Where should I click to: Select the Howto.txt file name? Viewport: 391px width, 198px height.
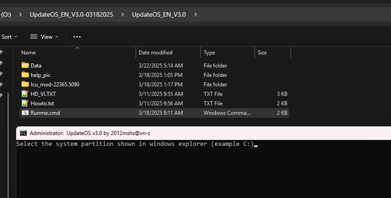[x=42, y=103]
